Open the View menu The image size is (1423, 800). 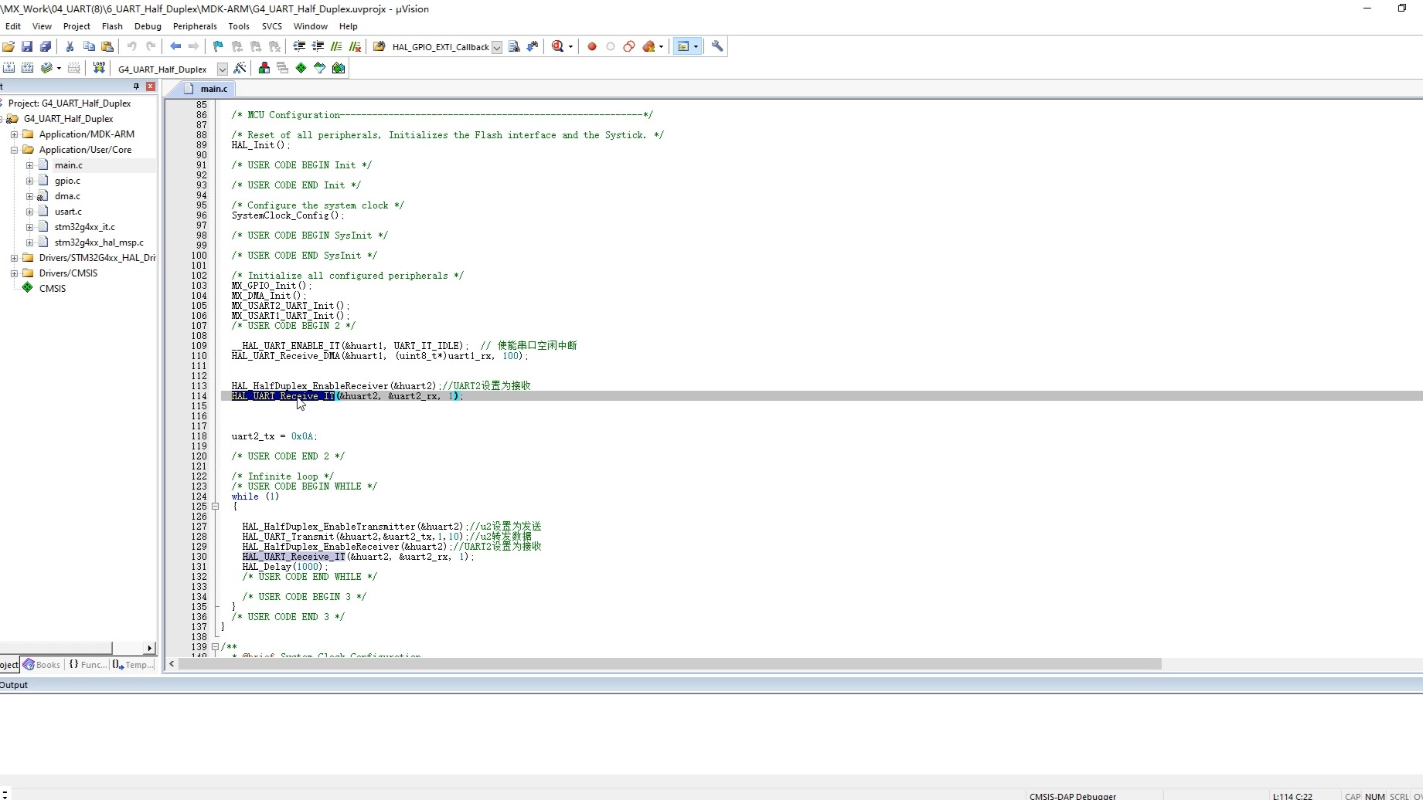click(x=42, y=26)
